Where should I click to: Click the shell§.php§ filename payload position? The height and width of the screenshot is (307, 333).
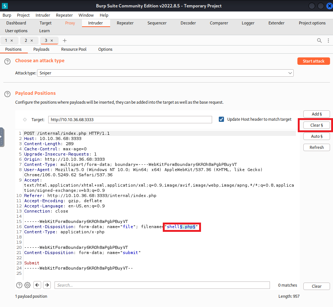pyautogui.click(x=181, y=227)
